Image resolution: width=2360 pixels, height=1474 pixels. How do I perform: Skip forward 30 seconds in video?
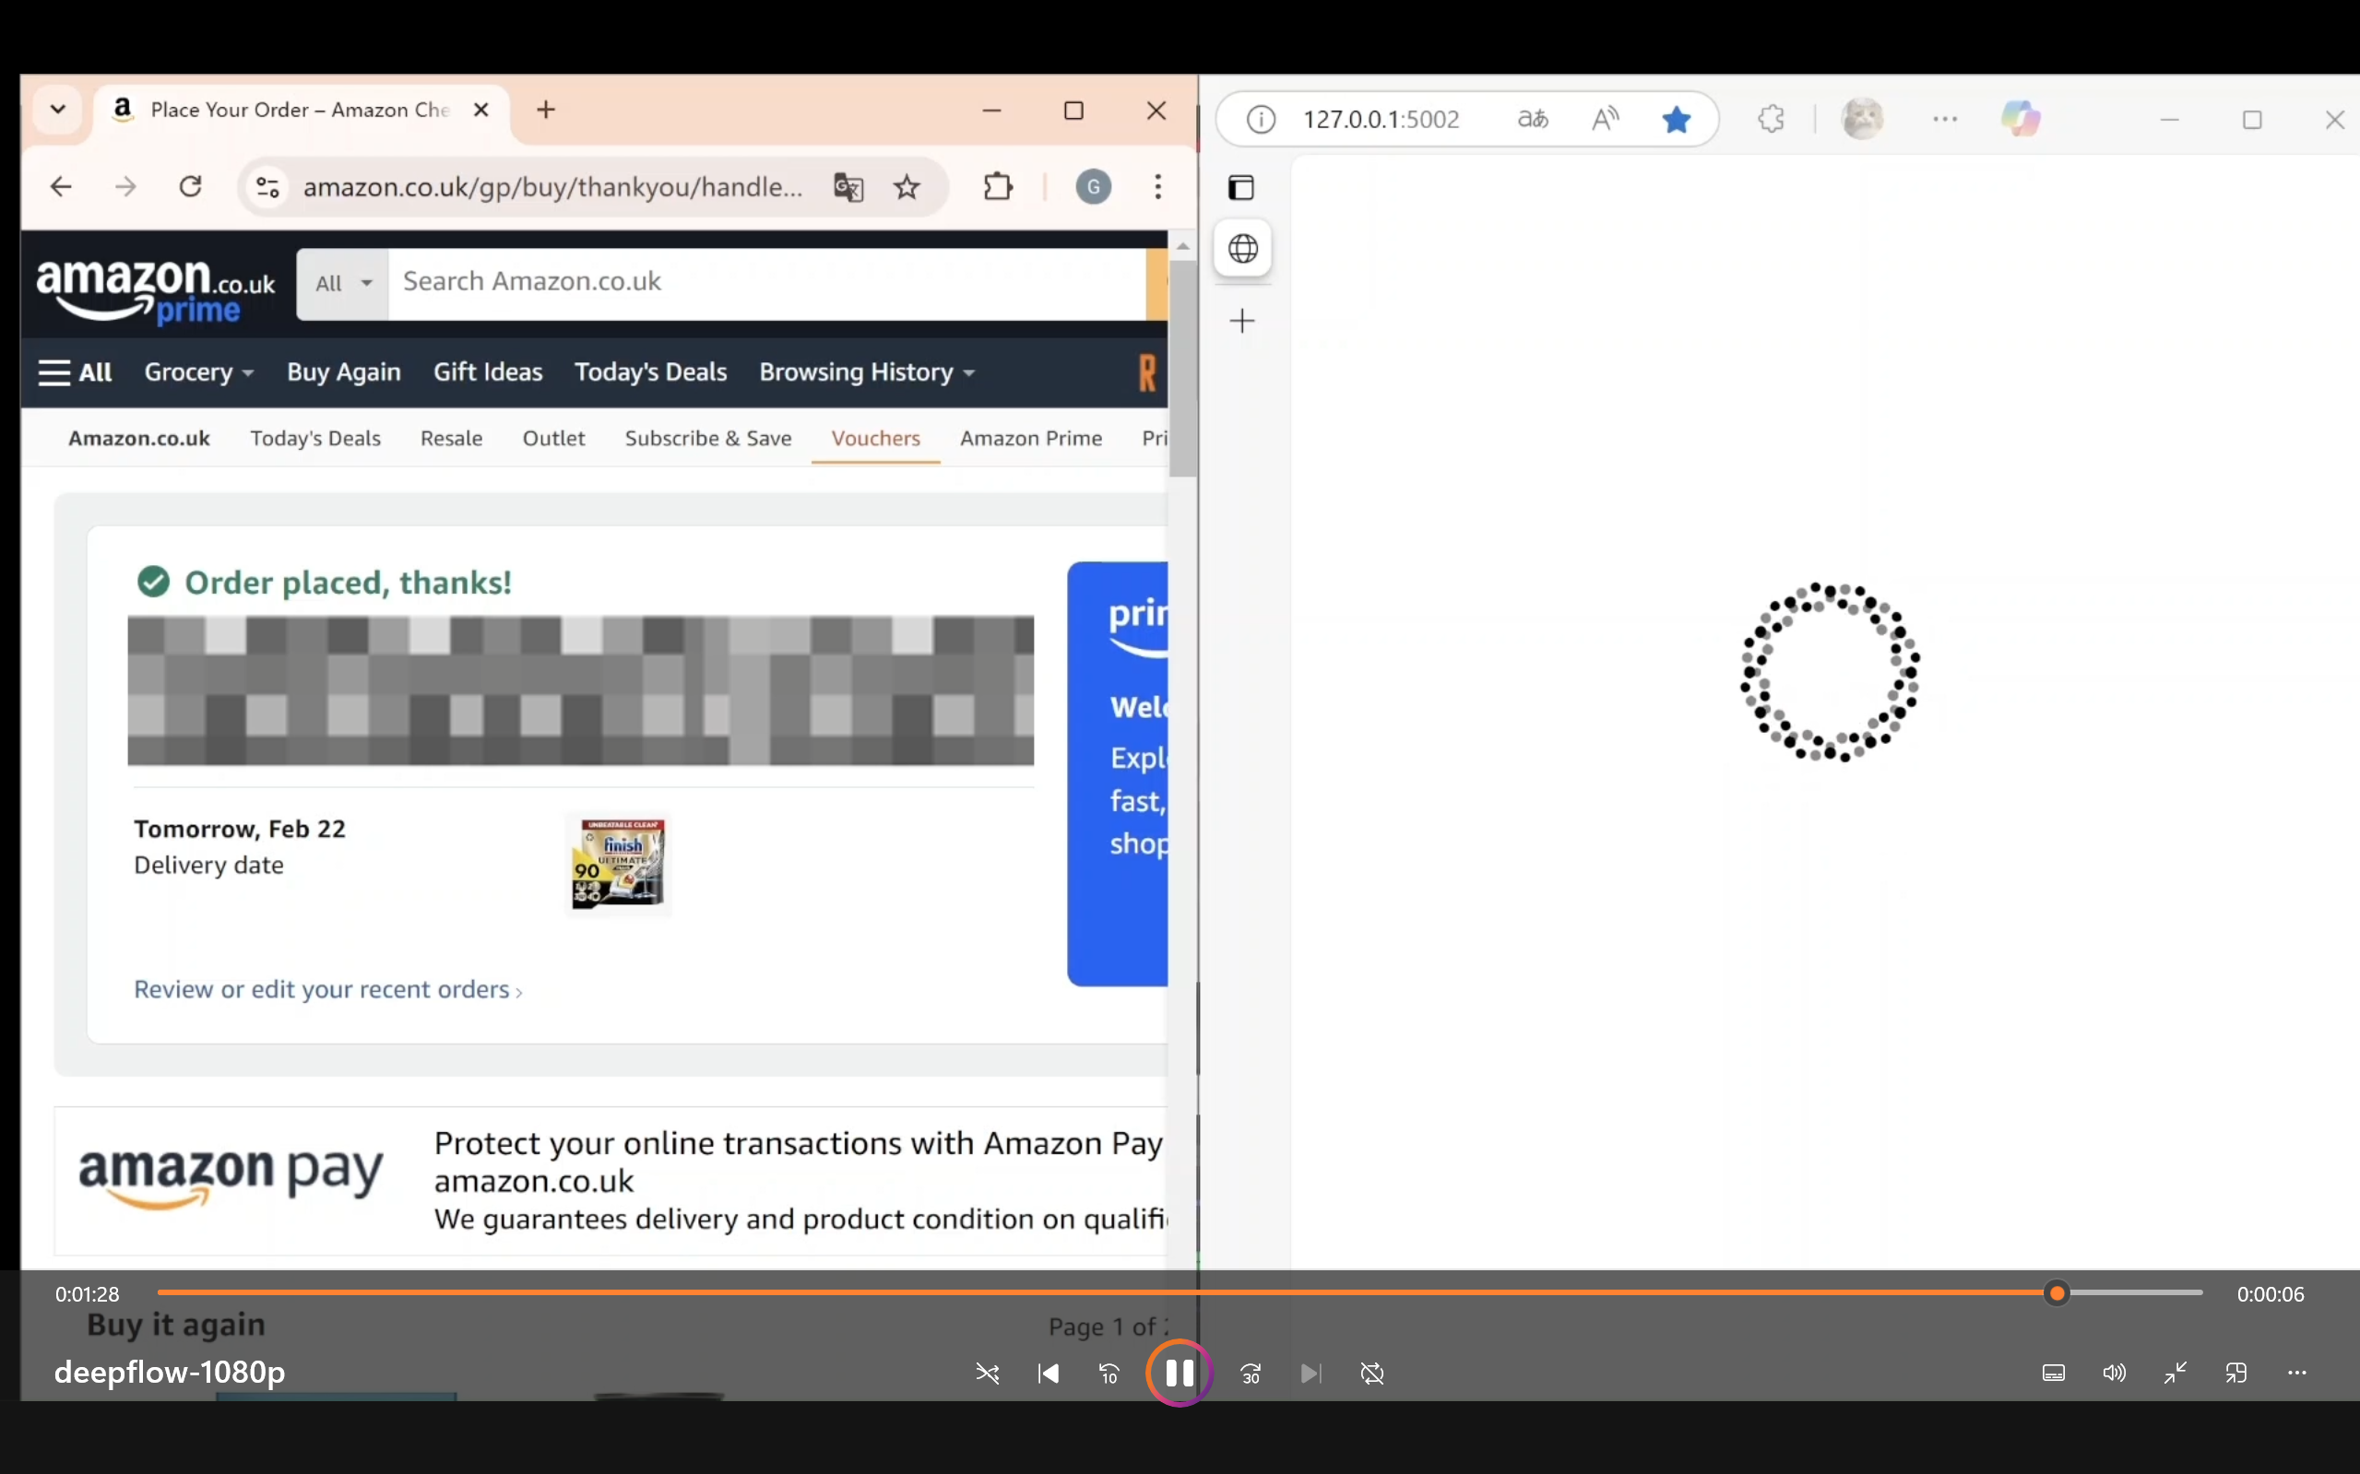point(1251,1374)
